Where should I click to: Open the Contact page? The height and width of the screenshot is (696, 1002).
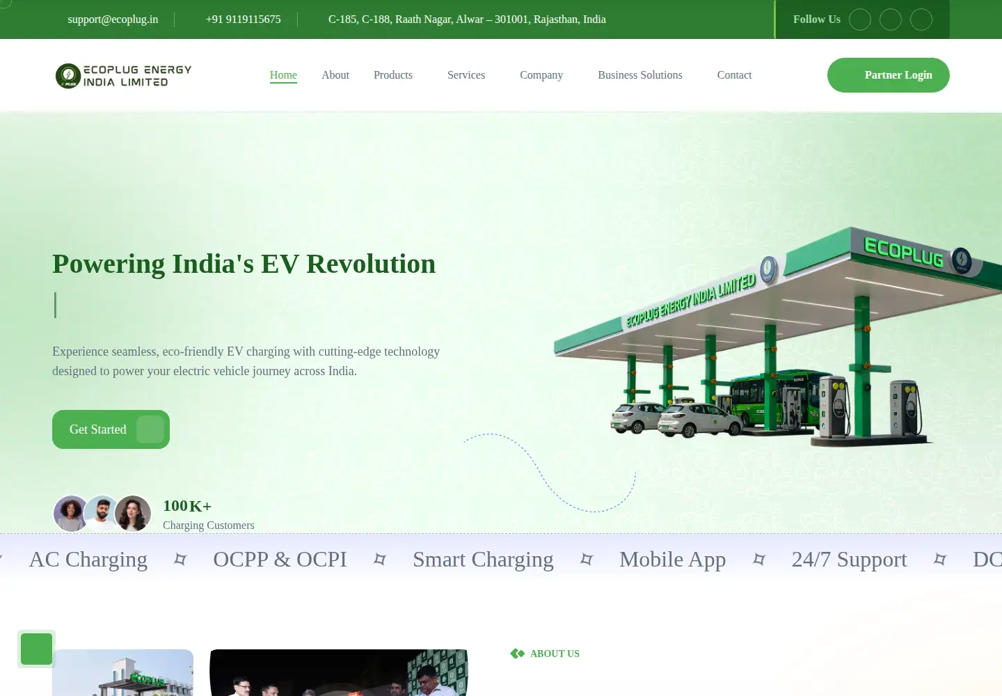734,75
